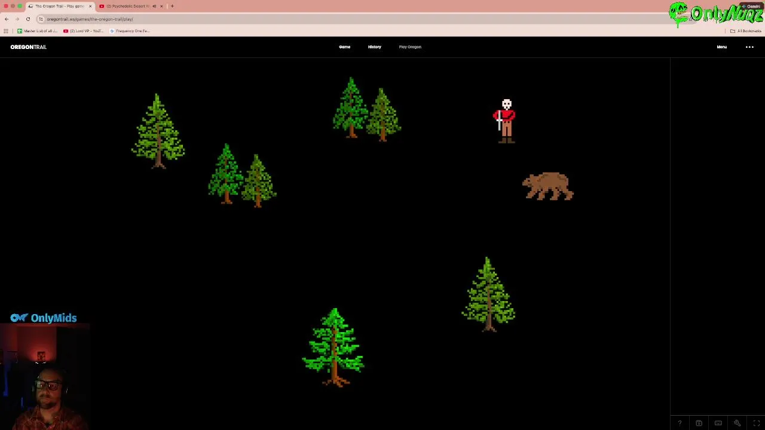Open a new browser tab

172,6
